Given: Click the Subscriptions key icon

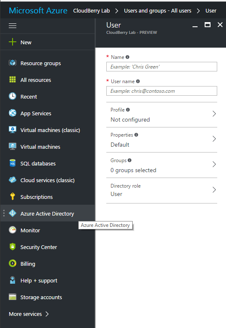Looking at the screenshot, I should tap(13, 196).
